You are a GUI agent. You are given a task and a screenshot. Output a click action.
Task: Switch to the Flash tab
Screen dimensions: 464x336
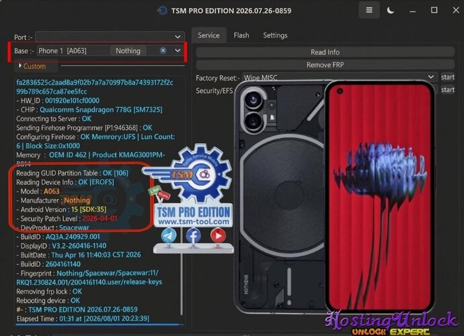tap(241, 35)
